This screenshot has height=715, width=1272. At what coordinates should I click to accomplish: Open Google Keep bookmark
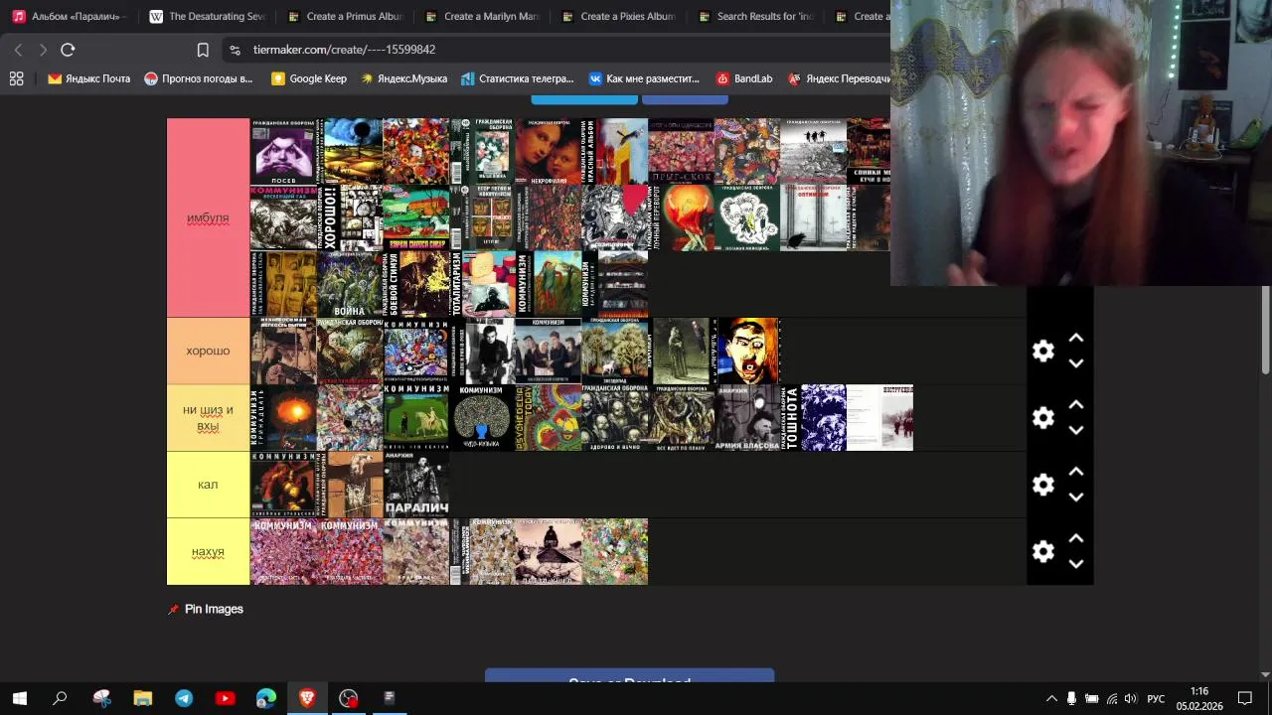tap(308, 78)
